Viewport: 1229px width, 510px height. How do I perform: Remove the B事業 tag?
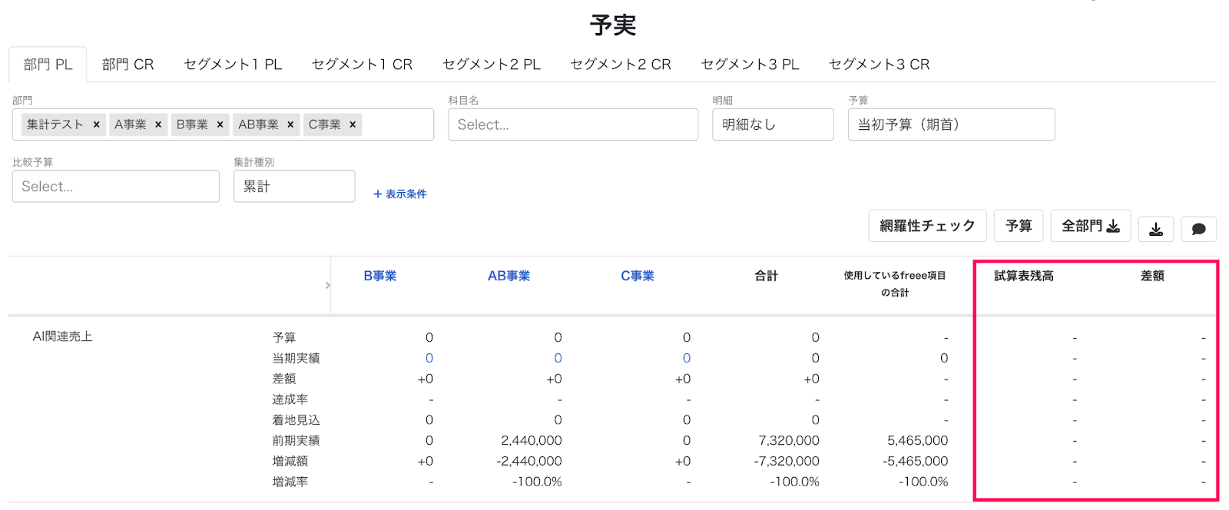pyautogui.click(x=220, y=124)
